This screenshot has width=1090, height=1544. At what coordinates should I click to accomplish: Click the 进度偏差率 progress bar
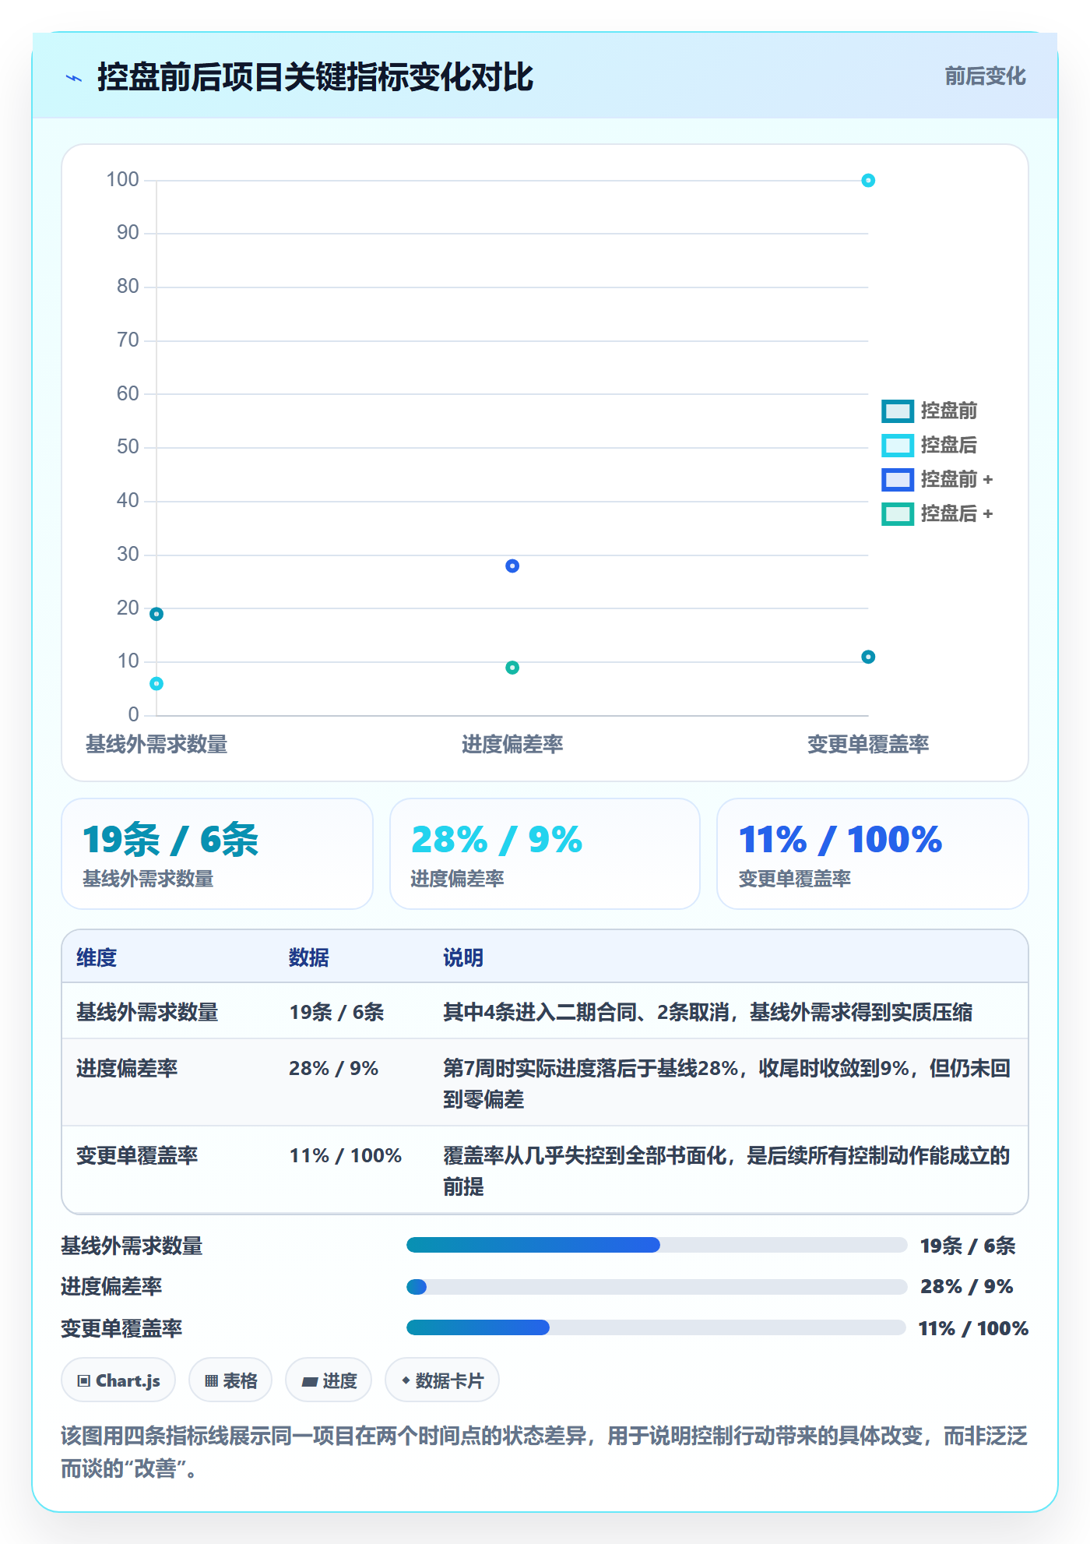(656, 1287)
